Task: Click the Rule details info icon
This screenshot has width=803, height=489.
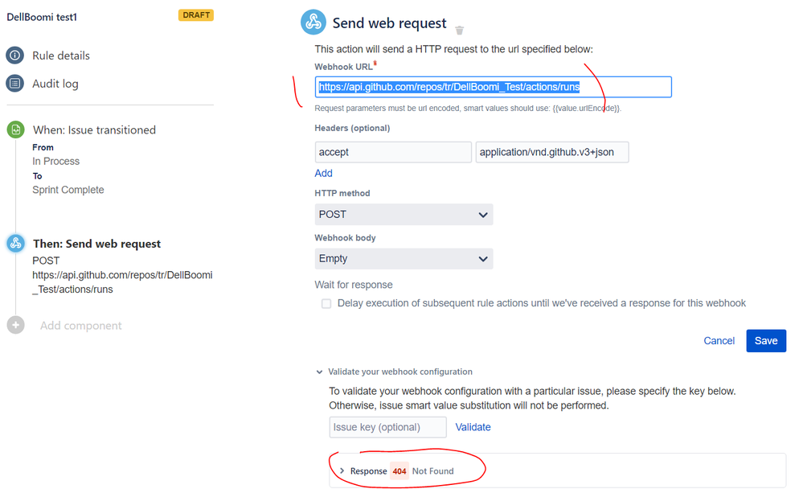Action: tap(14, 55)
